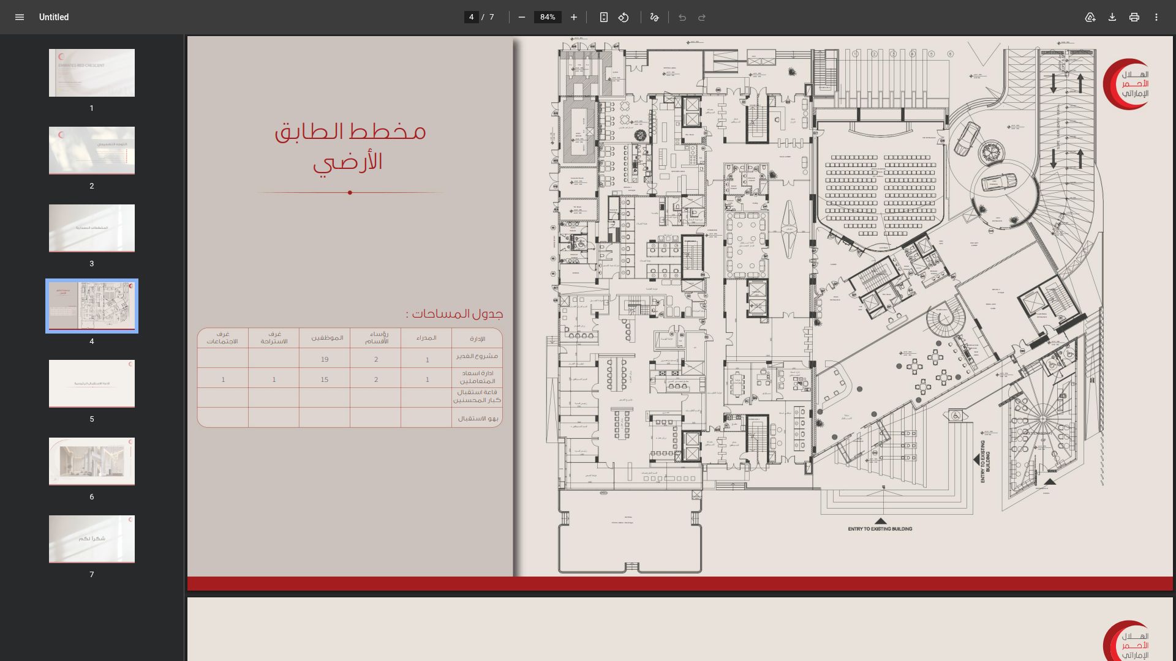Click the redo arrow icon

pyautogui.click(x=702, y=17)
